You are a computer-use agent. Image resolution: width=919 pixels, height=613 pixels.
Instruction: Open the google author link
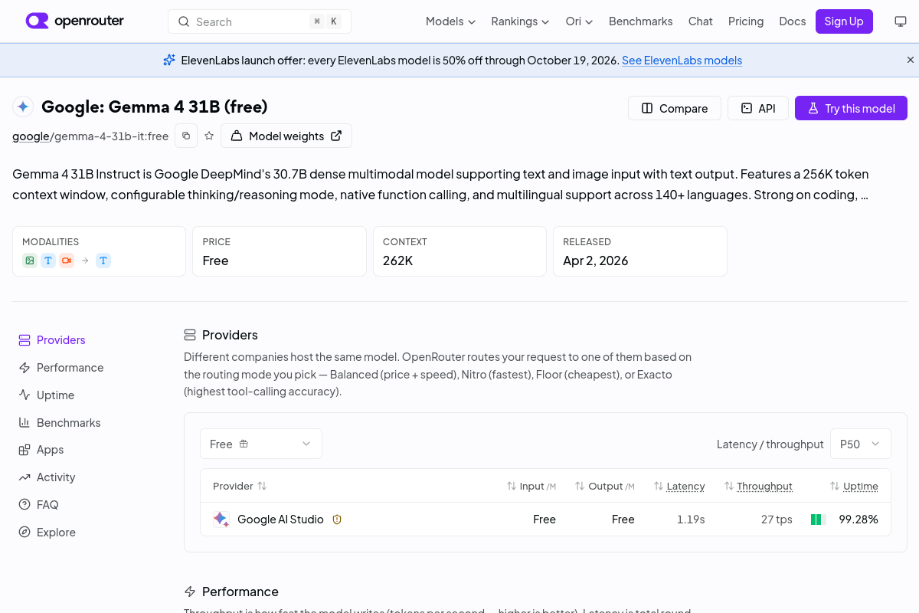coord(31,136)
